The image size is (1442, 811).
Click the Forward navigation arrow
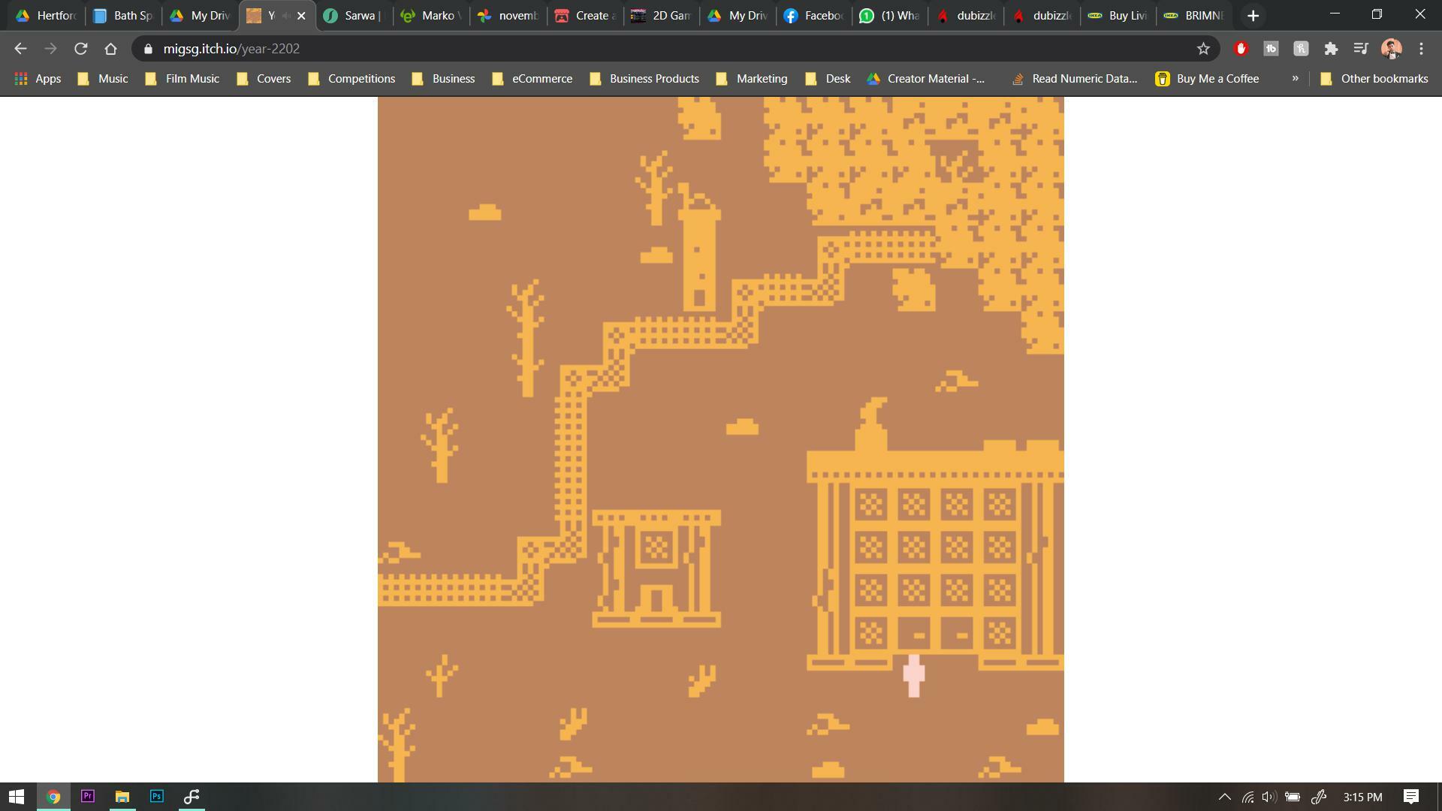50,49
